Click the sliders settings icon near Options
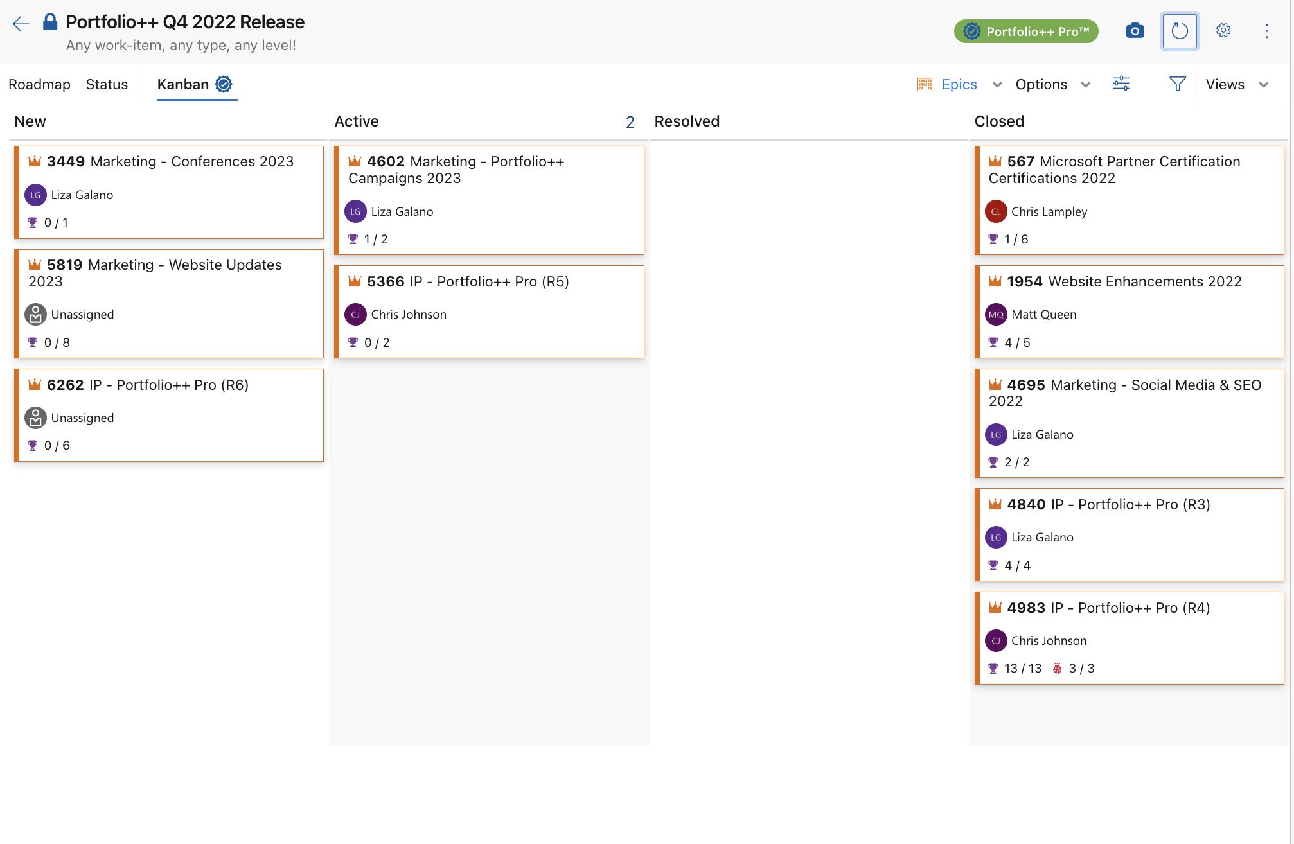 [1121, 84]
